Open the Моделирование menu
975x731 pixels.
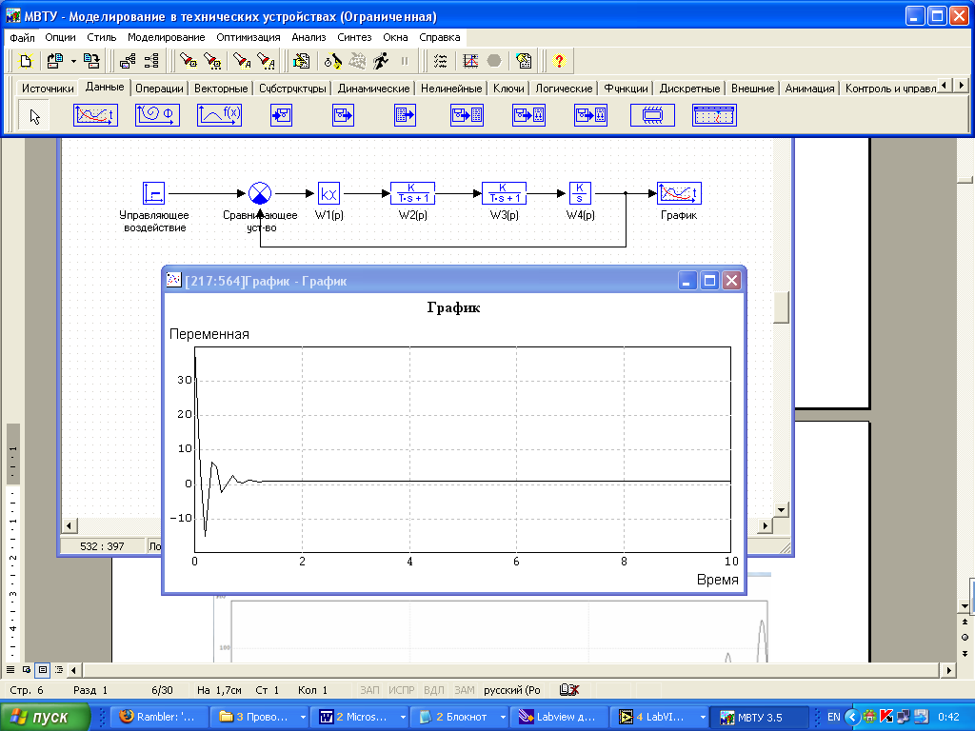(x=166, y=37)
